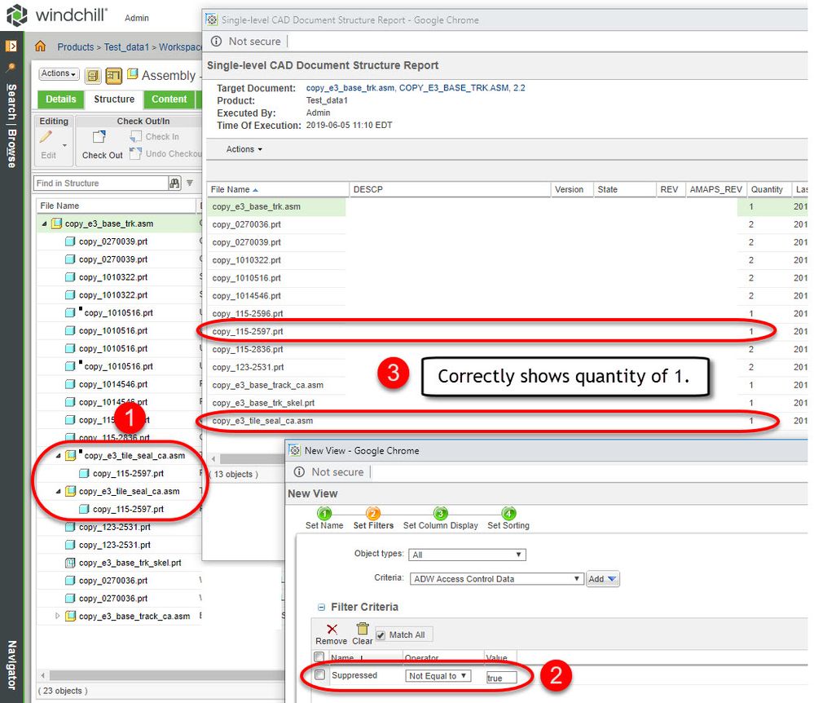Click binoculars search icon beside Find in Structure
Screen dimensions: 814x703
pyautogui.click(x=174, y=183)
